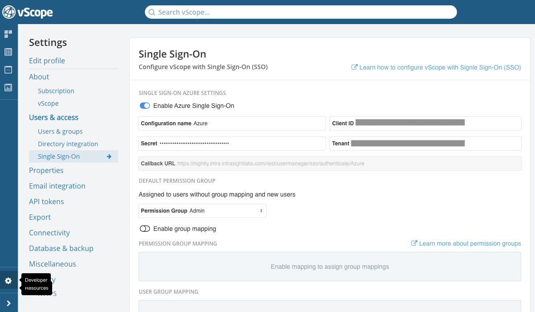
Task: Click into the Secret field
Action: click(232, 144)
